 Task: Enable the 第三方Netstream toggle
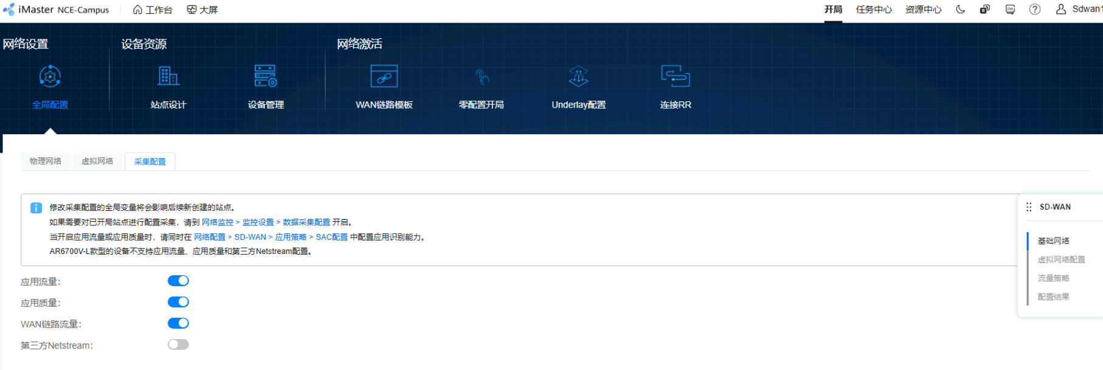click(x=178, y=344)
